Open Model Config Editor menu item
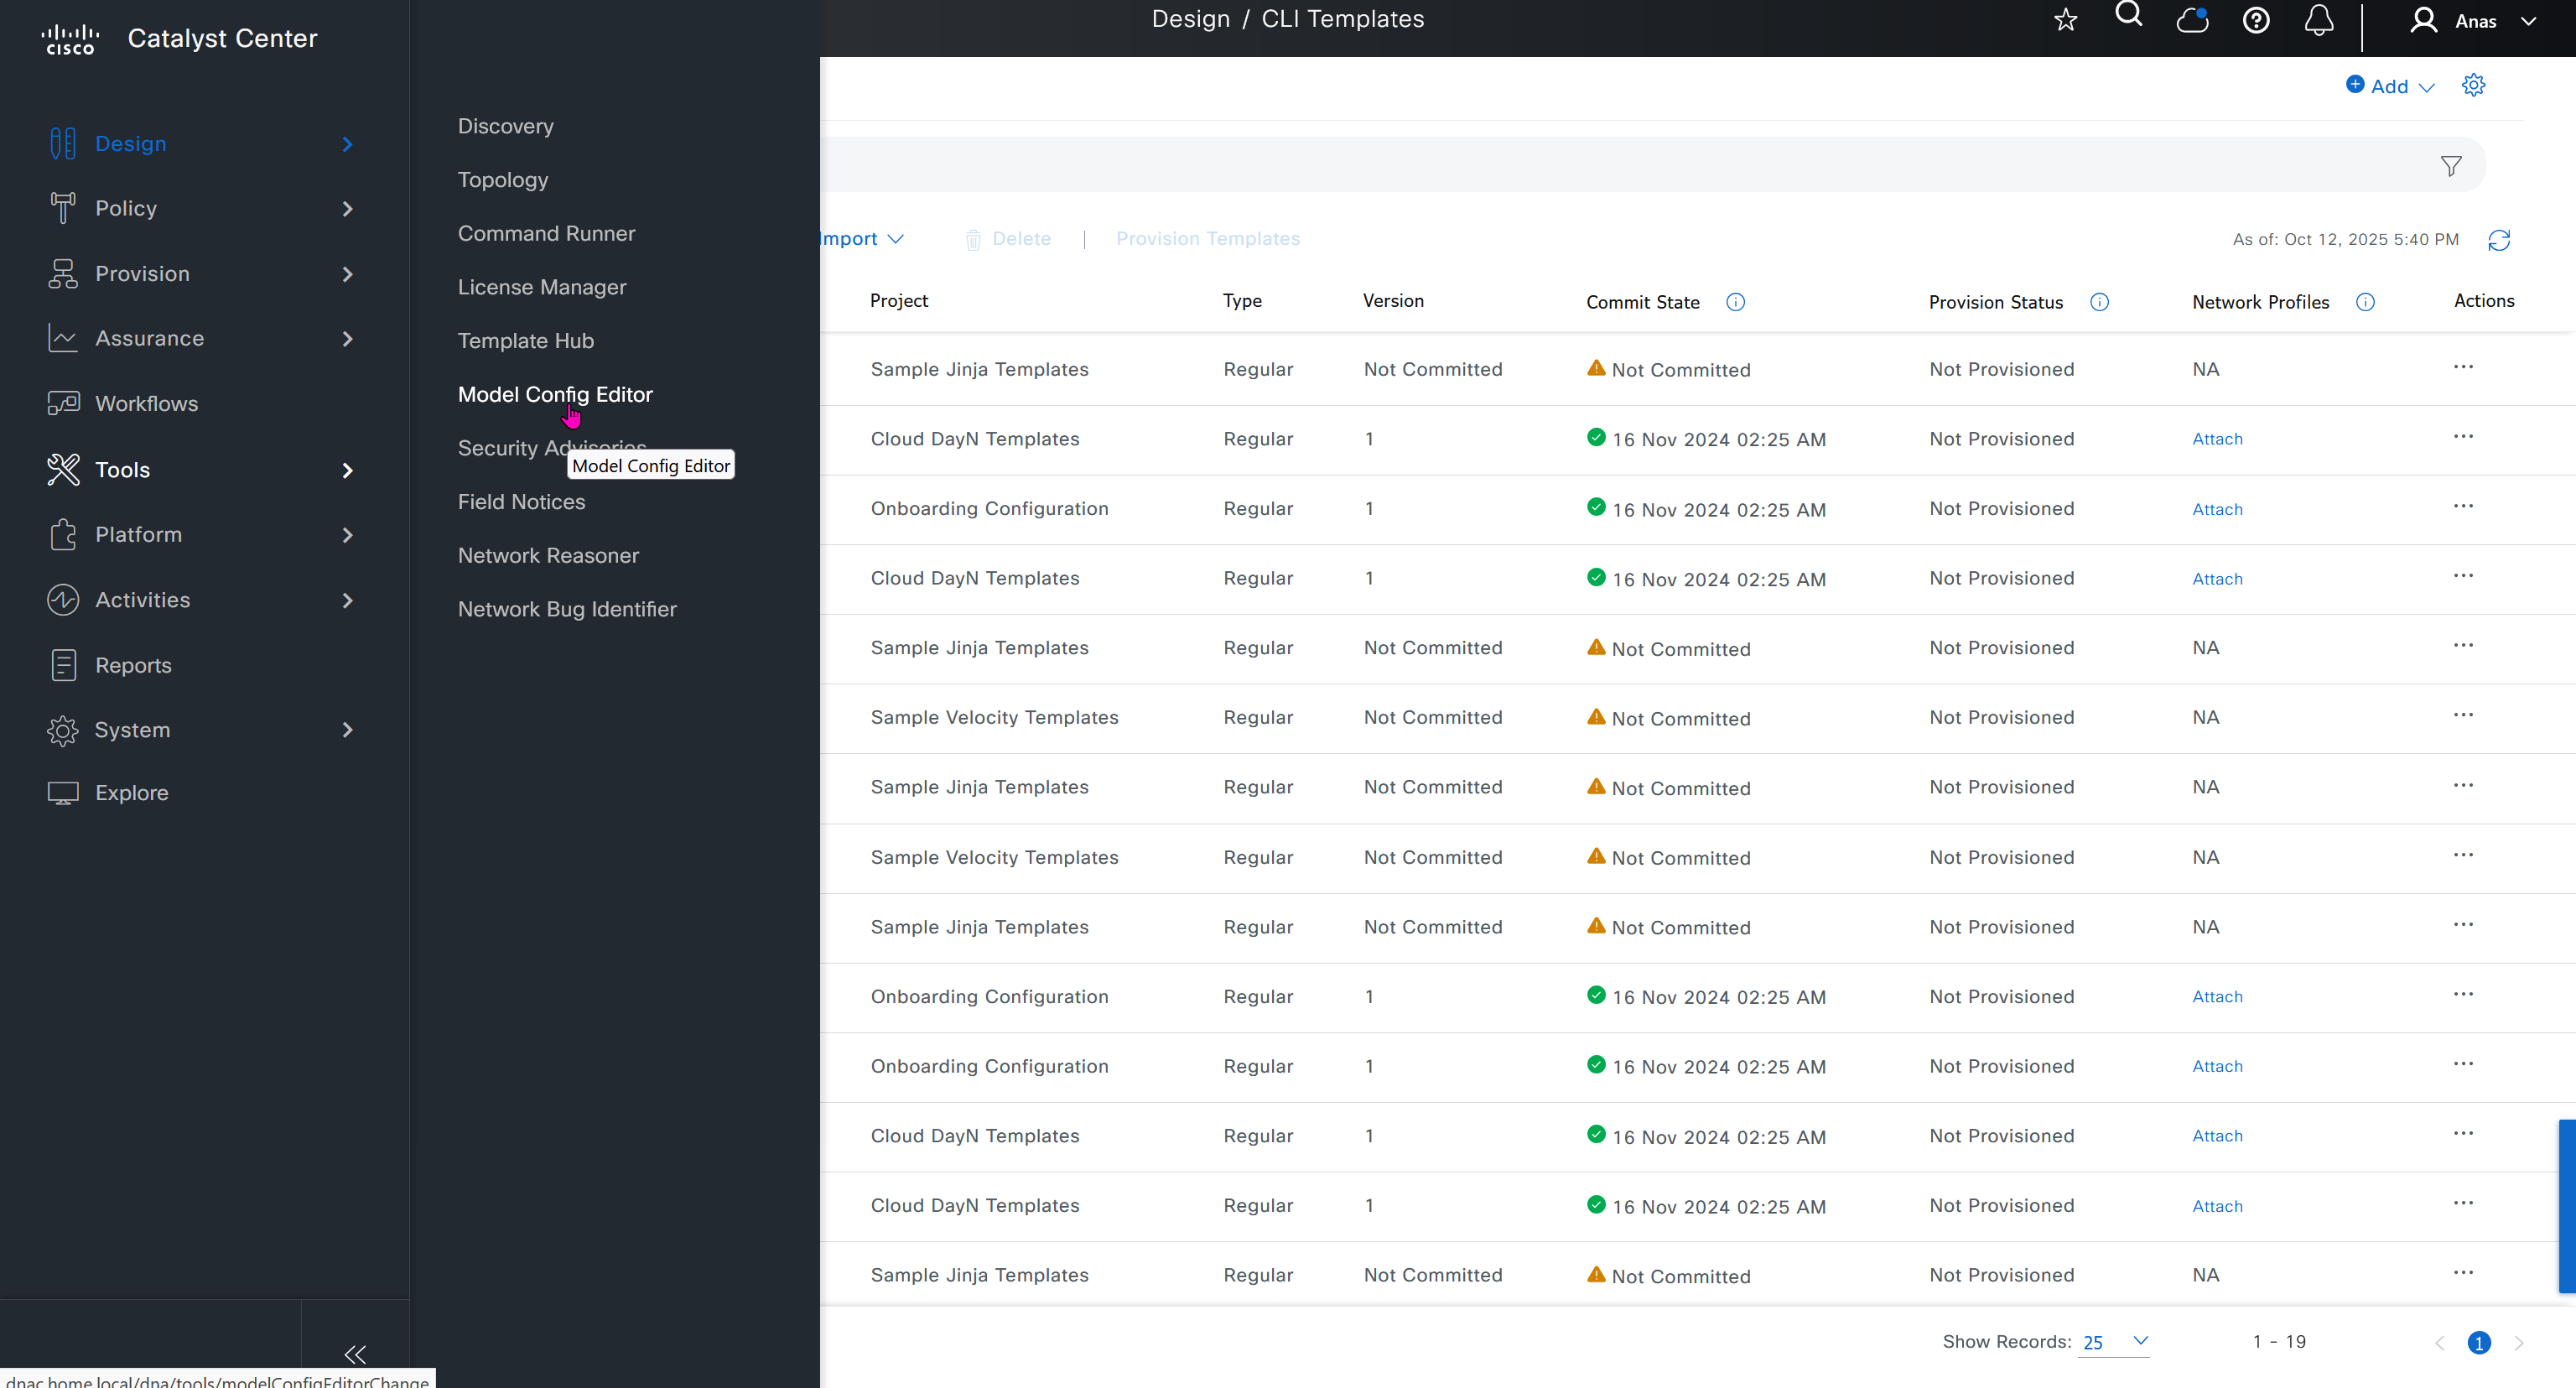Image resolution: width=2576 pixels, height=1388 pixels. click(x=554, y=394)
